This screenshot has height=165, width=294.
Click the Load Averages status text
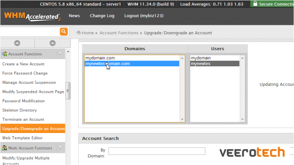(x=212, y=4)
